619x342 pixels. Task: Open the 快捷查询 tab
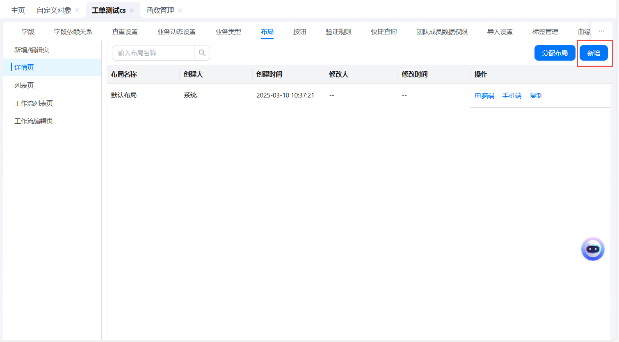384,32
